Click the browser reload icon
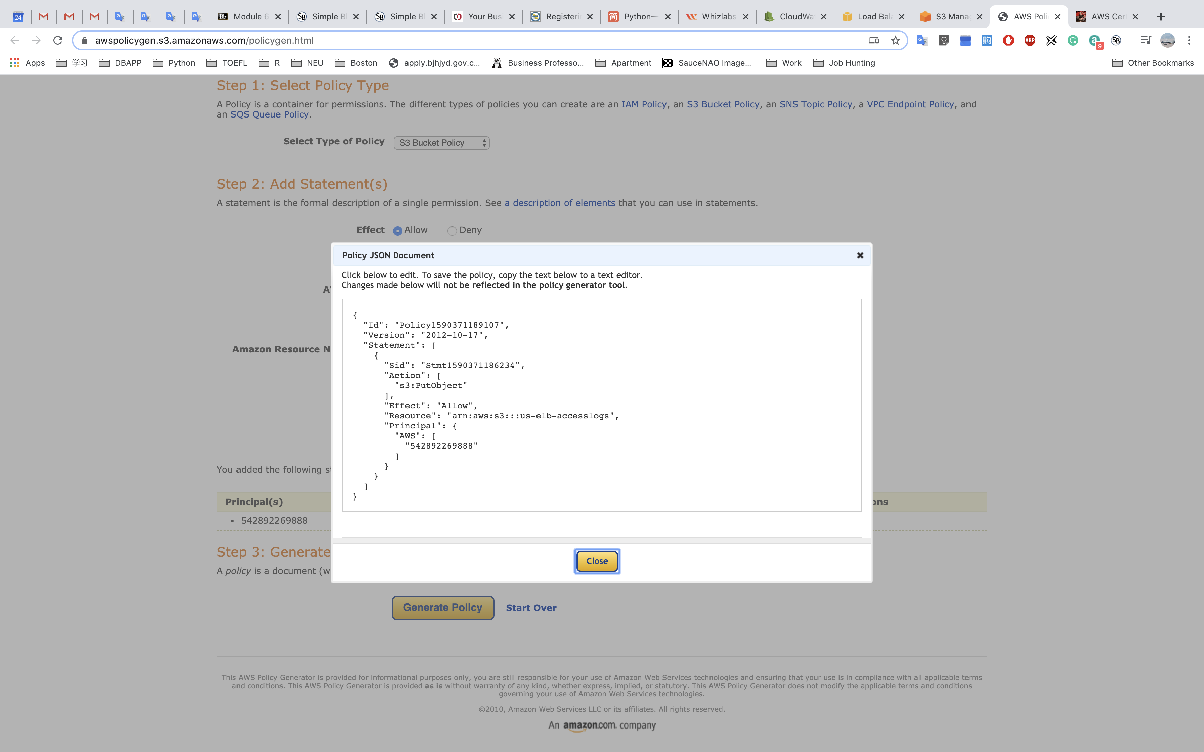Image resolution: width=1204 pixels, height=752 pixels. (x=58, y=40)
